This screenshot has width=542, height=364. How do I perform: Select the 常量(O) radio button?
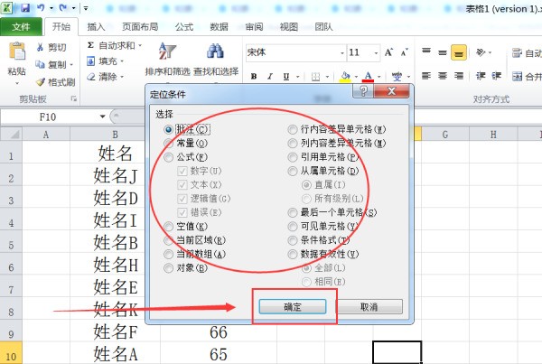168,144
